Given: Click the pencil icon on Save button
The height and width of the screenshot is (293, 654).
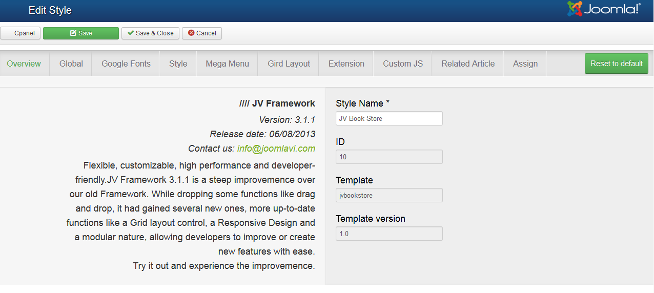Looking at the screenshot, I should [x=73, y=33].
